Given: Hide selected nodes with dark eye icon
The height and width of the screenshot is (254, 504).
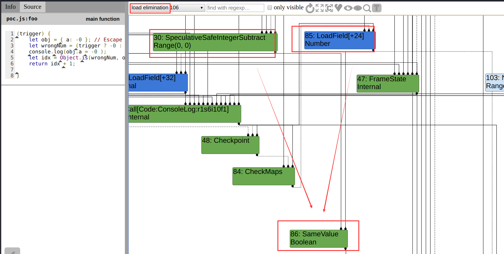Looking at the screenshot, I should click(357, 8).
